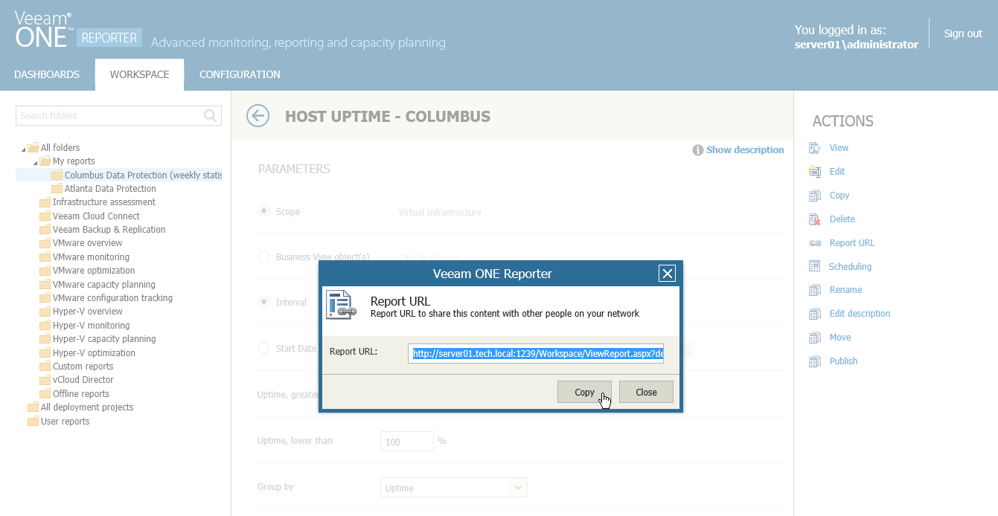Click the Edit description link in Actions

click(860, 314)
